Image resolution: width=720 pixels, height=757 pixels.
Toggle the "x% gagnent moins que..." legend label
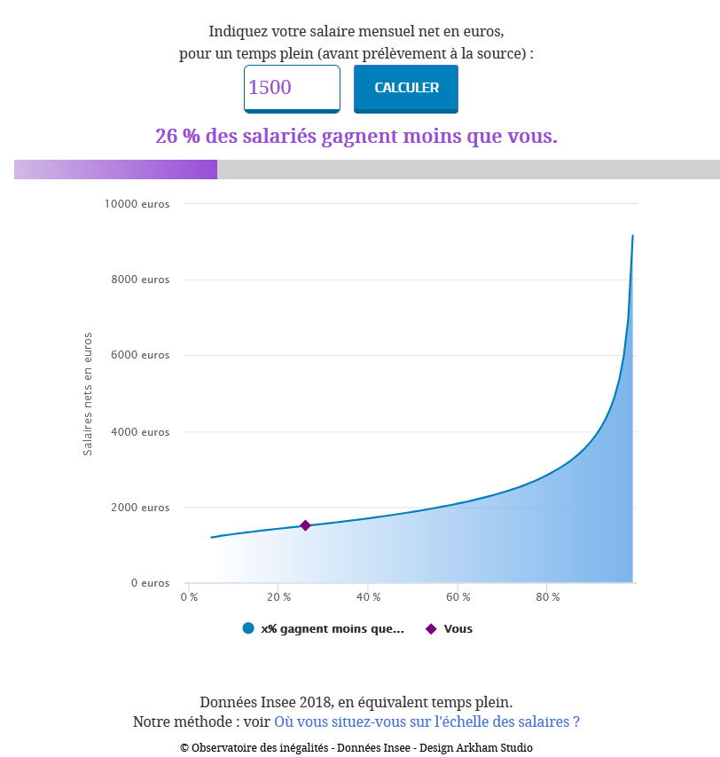point(333,629)
